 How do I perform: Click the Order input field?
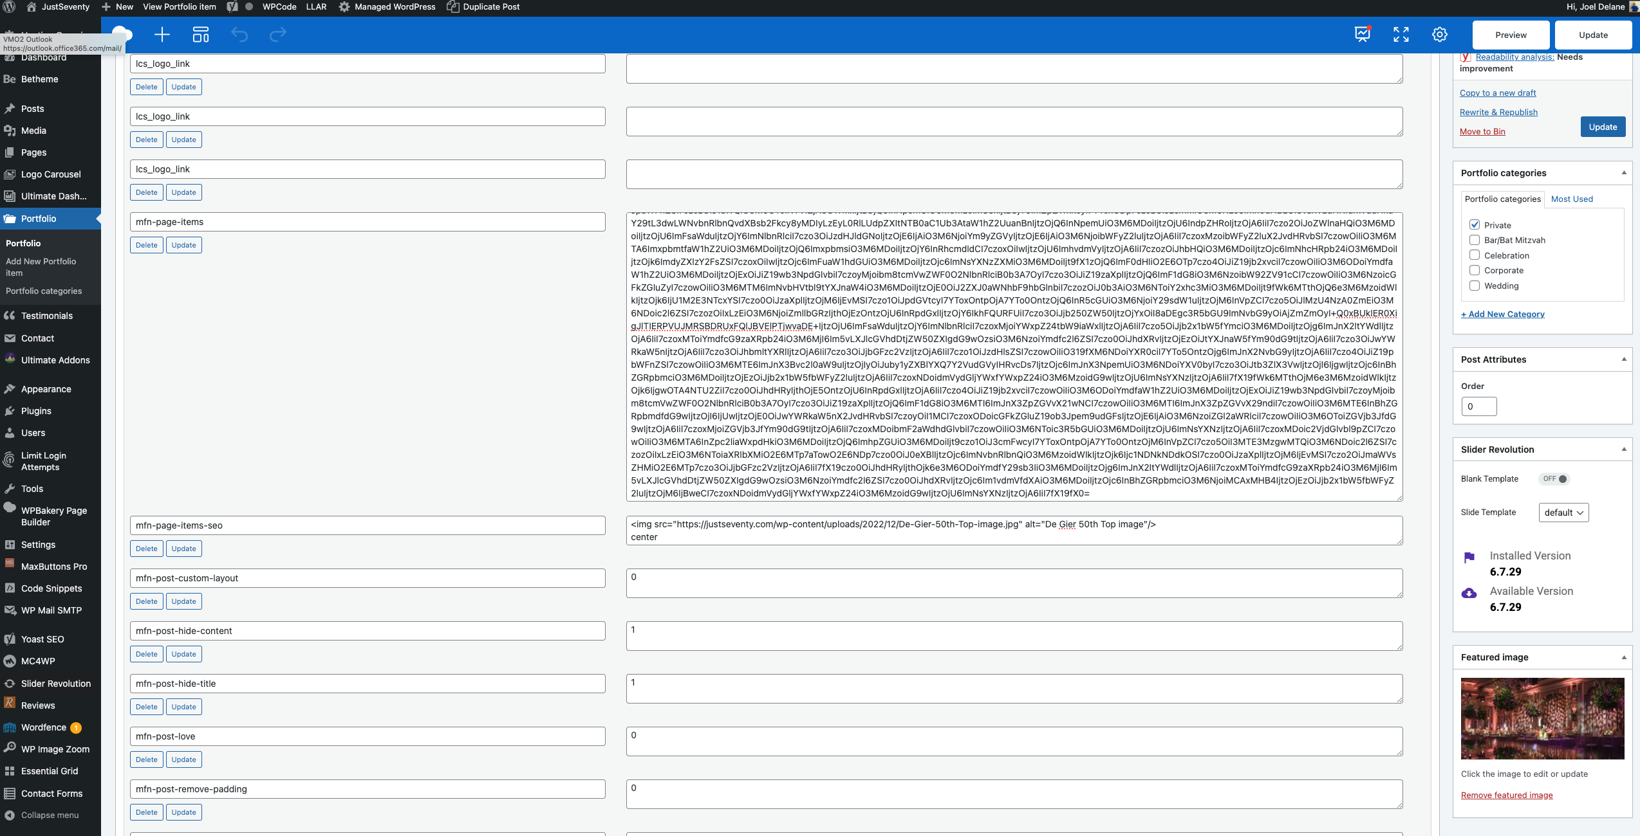[x=1478, y=406]
